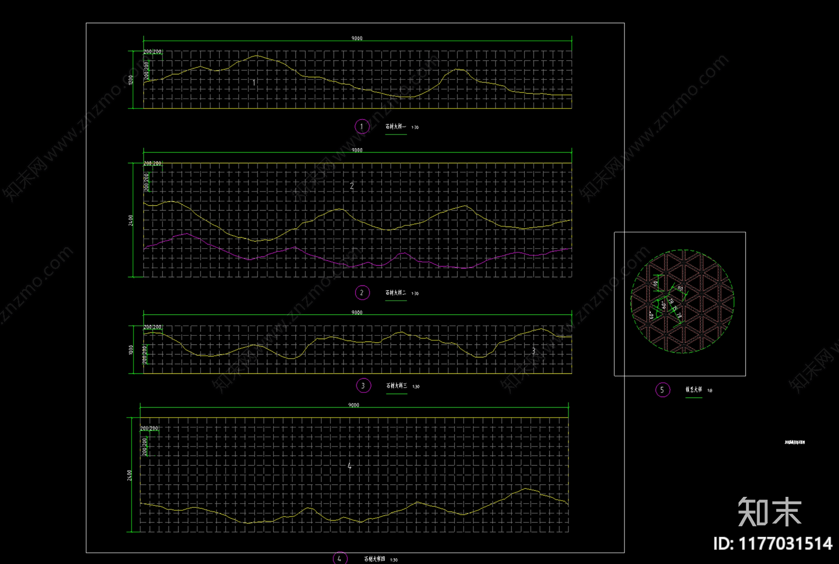
Task: Click the 200 200 grid spacing label in detail 3
Action: coord(153,327)
